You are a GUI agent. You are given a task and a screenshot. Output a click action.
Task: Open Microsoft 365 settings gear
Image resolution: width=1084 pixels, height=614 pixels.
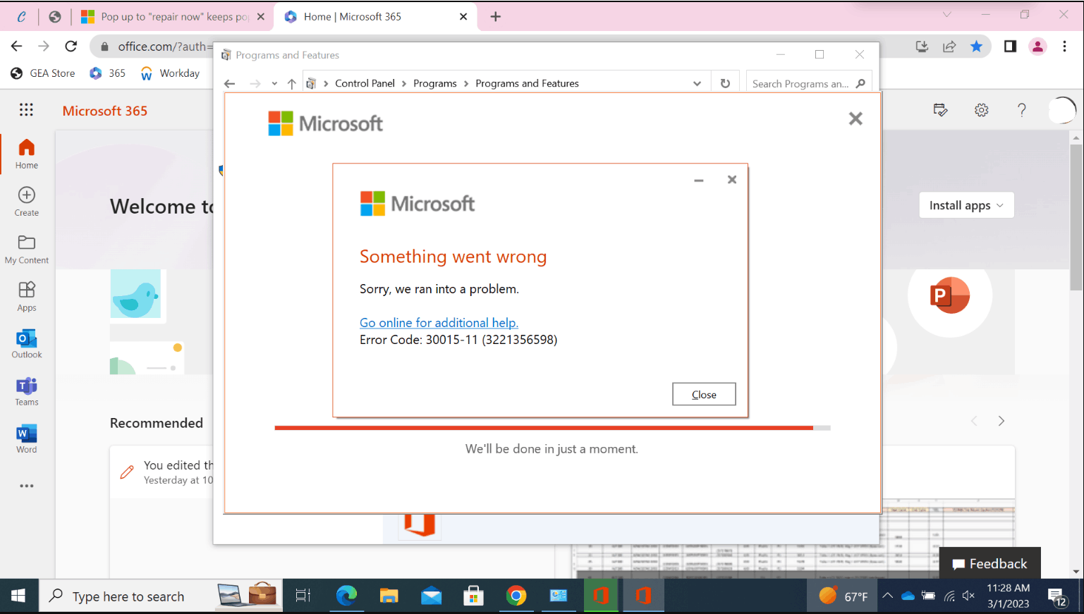tap(981, 110)
